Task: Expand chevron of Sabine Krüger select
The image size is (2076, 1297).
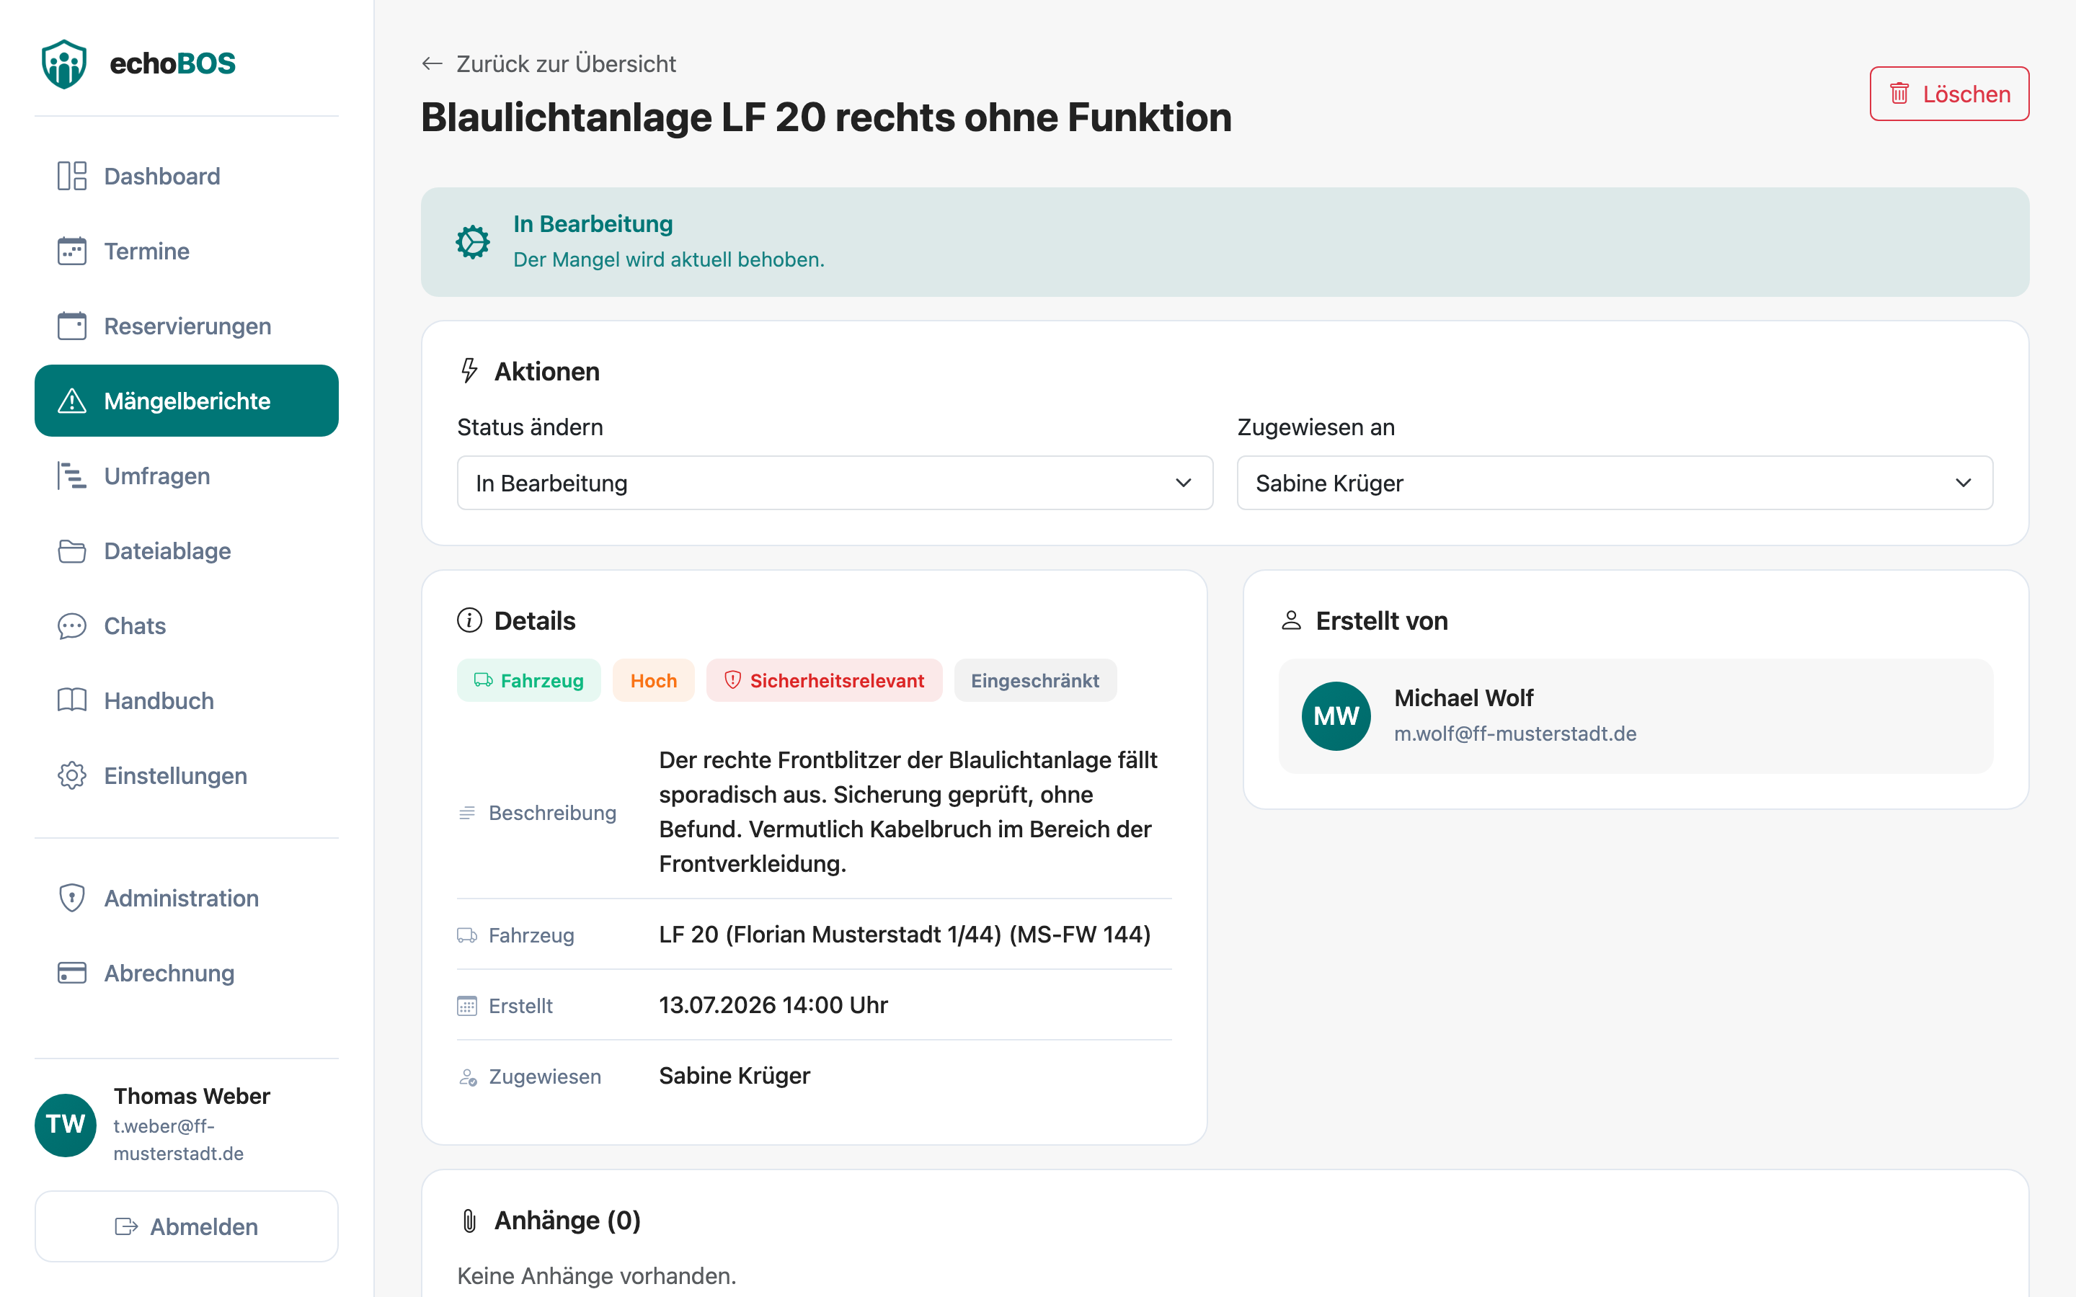Action: click(1964, 483)
